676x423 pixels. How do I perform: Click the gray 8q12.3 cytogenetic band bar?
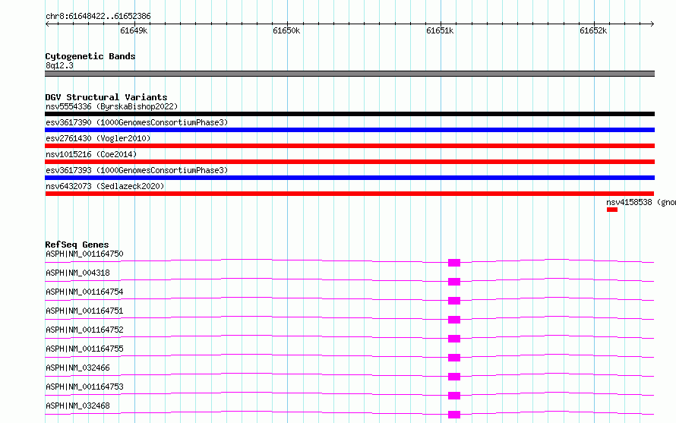click(349, 74)
